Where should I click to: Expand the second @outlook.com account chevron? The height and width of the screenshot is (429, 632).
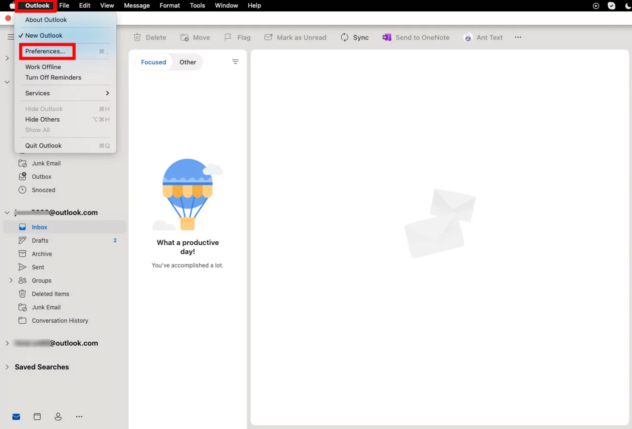(x=7, y=343)
